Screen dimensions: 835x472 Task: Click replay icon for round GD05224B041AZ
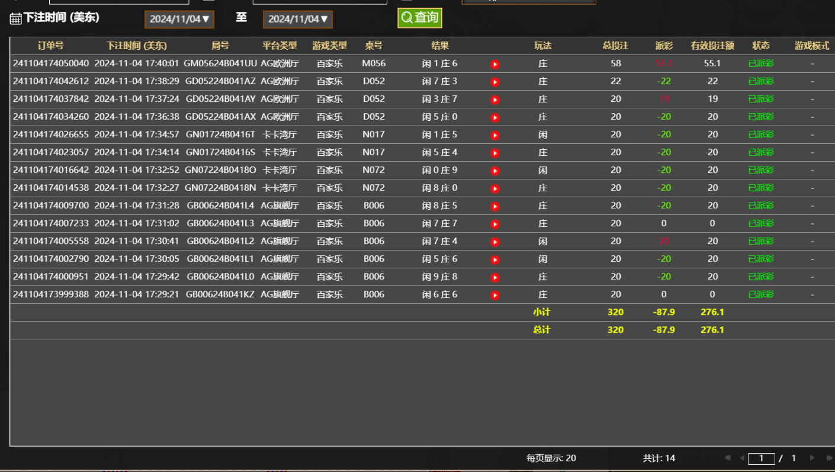tap(495, 82)
